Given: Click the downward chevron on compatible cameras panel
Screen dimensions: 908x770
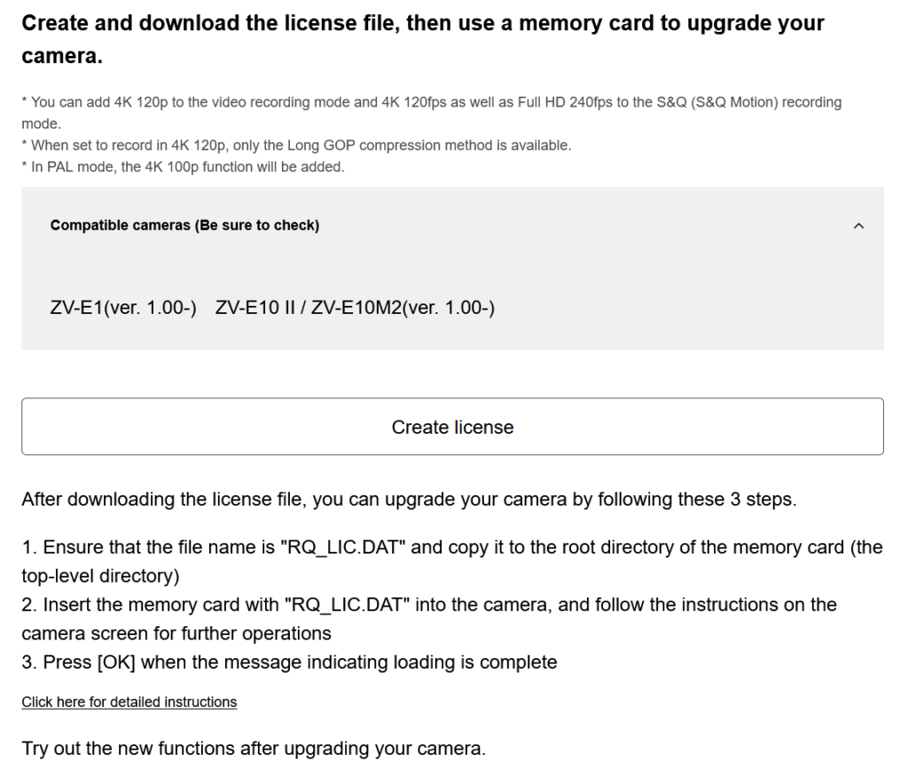Looking at the screenshot, I should click(857, 225).
